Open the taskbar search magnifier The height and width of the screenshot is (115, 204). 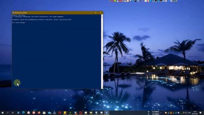8,113
